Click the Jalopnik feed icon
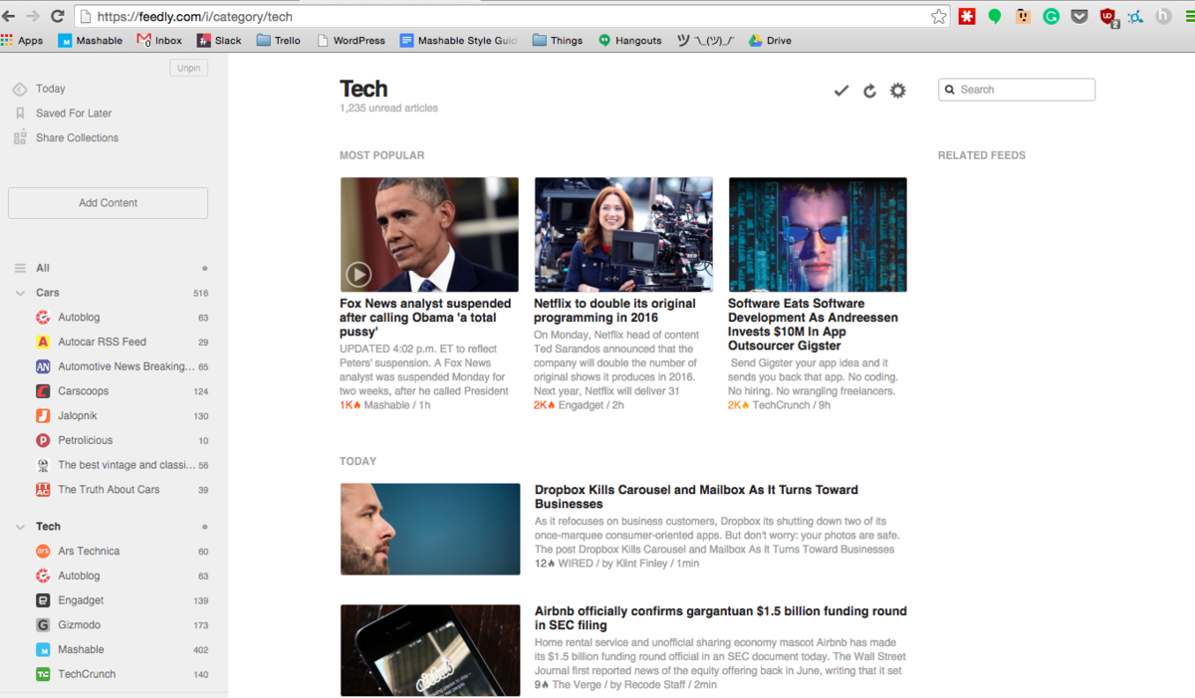 coord(43,415)
